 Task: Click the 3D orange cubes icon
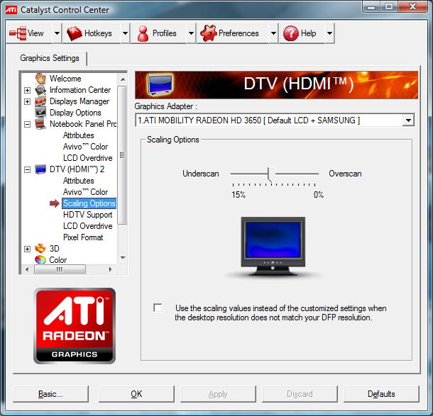point(40,248)
